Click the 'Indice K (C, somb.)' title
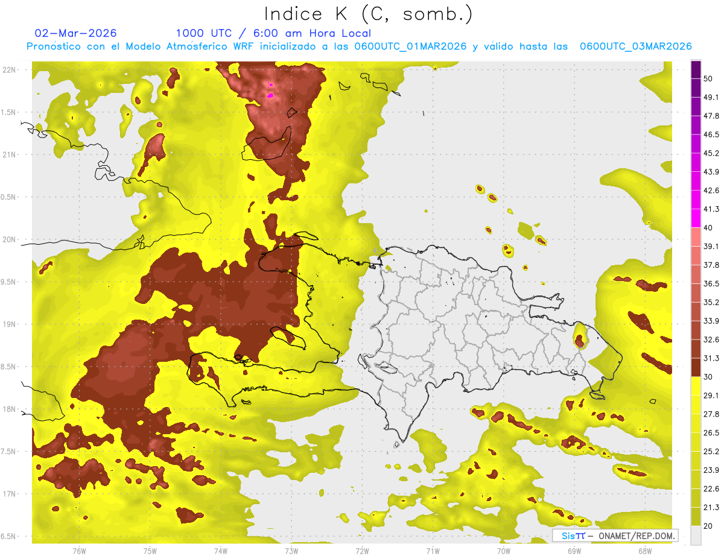Image resolution: width=724 pixels, height=559 pixels. coord(369,14)
